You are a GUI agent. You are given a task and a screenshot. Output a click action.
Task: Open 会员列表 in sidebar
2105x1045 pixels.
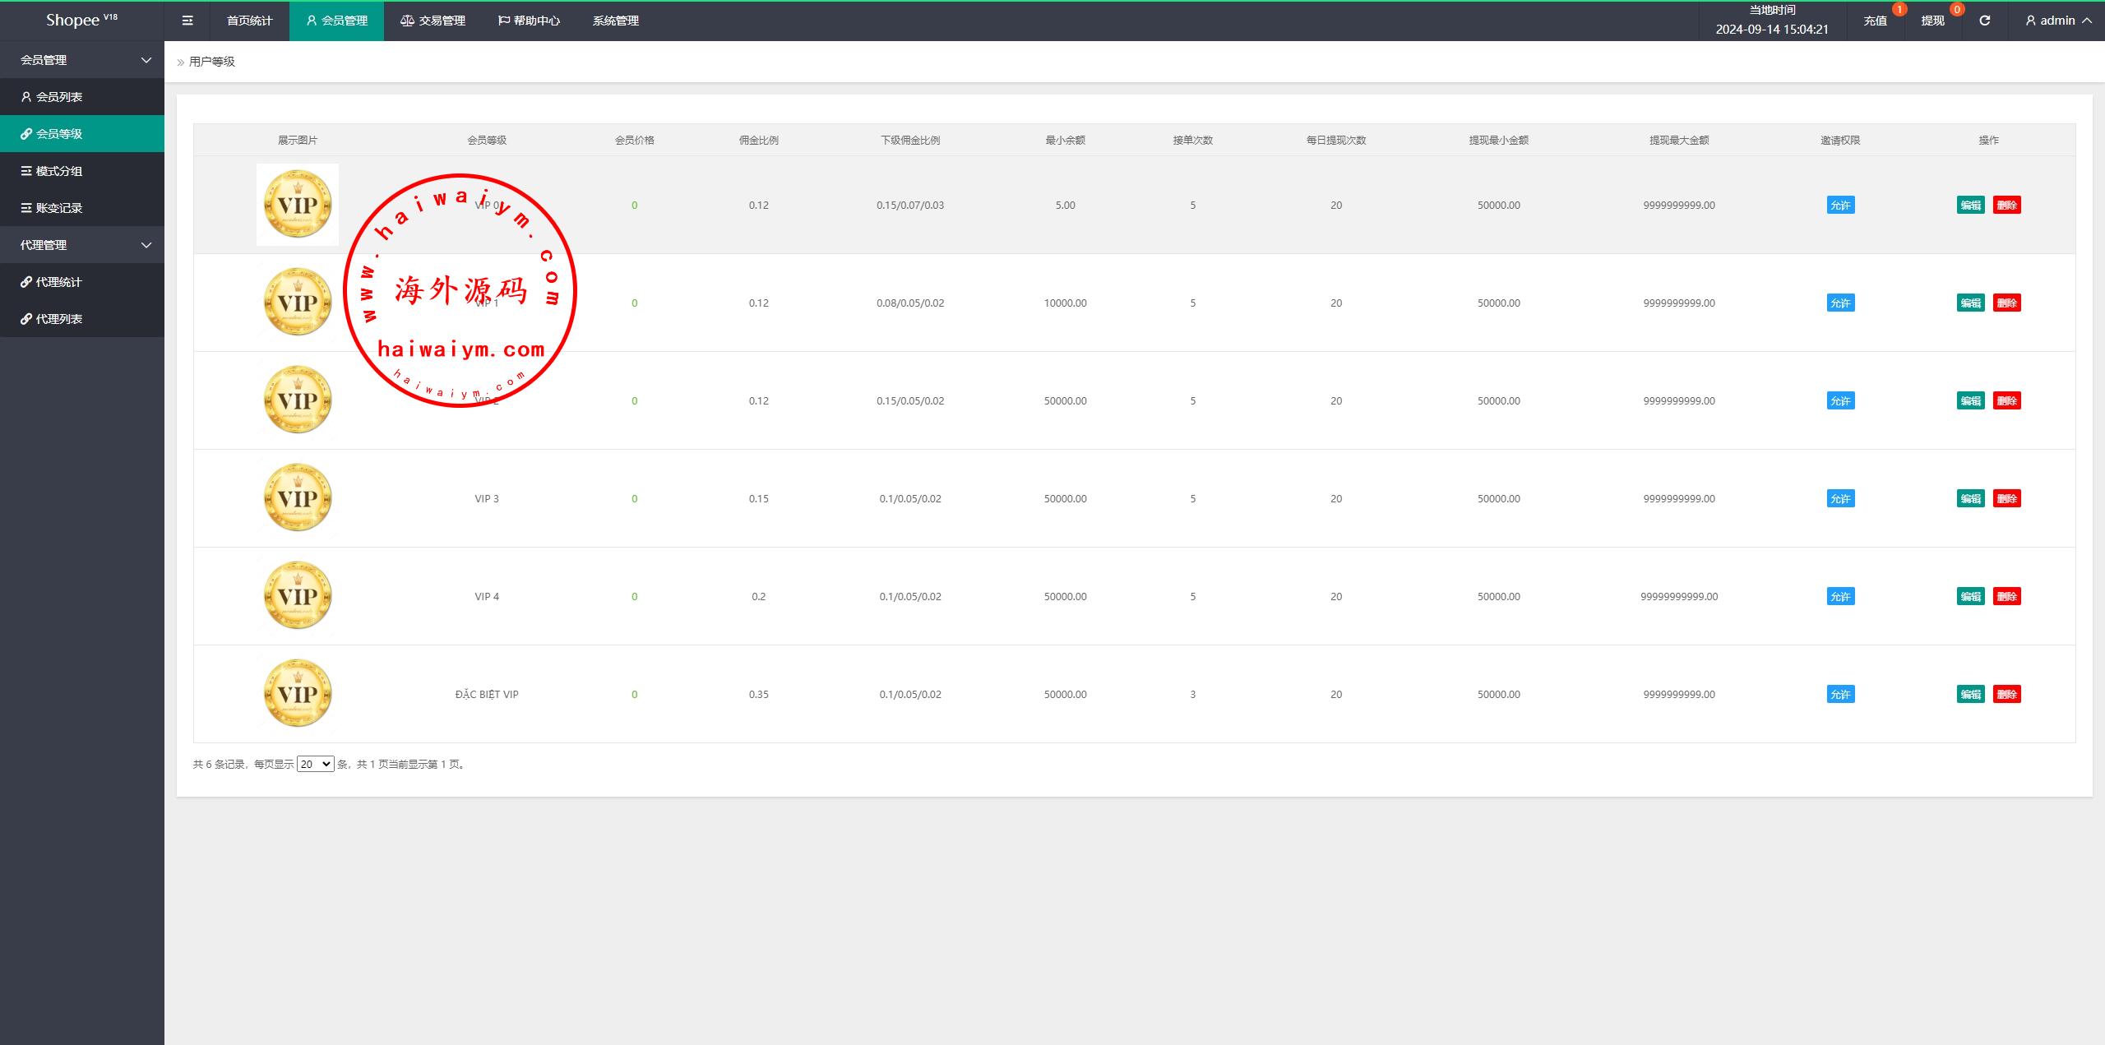click(59, 97)
